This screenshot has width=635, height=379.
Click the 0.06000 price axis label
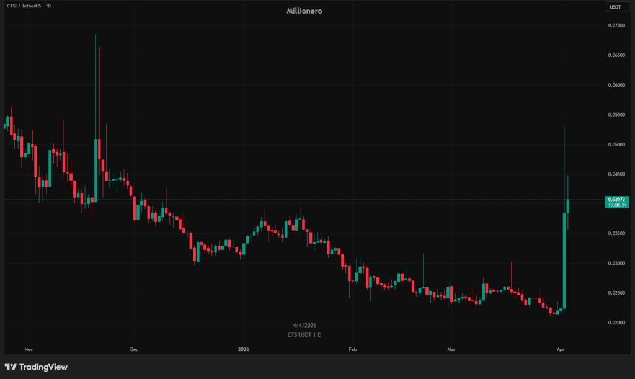click(x=616, y=85)
